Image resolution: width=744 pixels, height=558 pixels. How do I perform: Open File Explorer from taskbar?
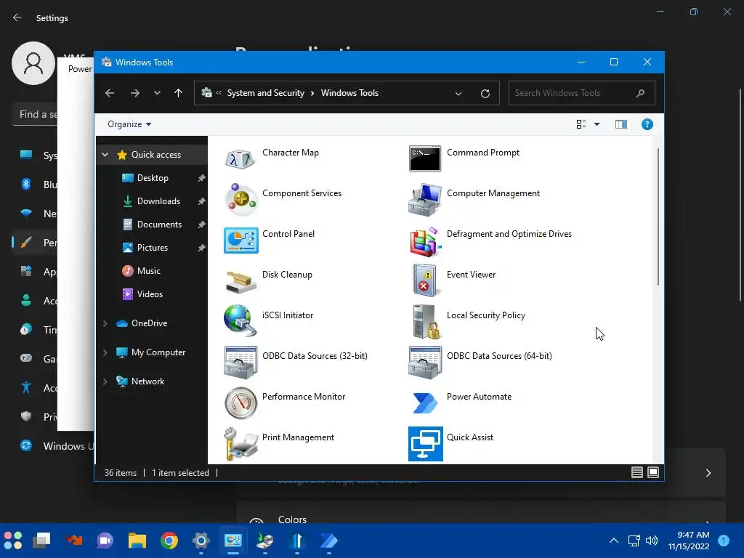(137, 541)
